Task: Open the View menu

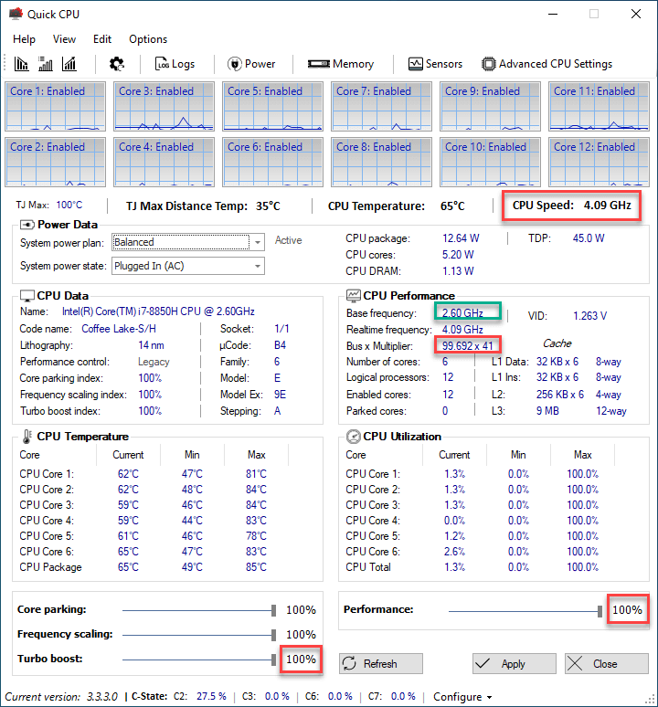Action: (x=64, y=39)
